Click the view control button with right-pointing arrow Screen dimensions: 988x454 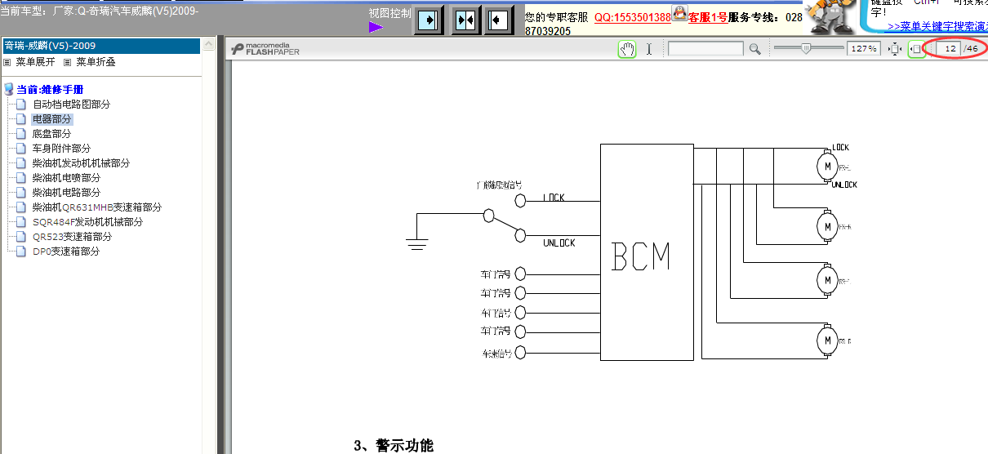click(x=429, y=20)
